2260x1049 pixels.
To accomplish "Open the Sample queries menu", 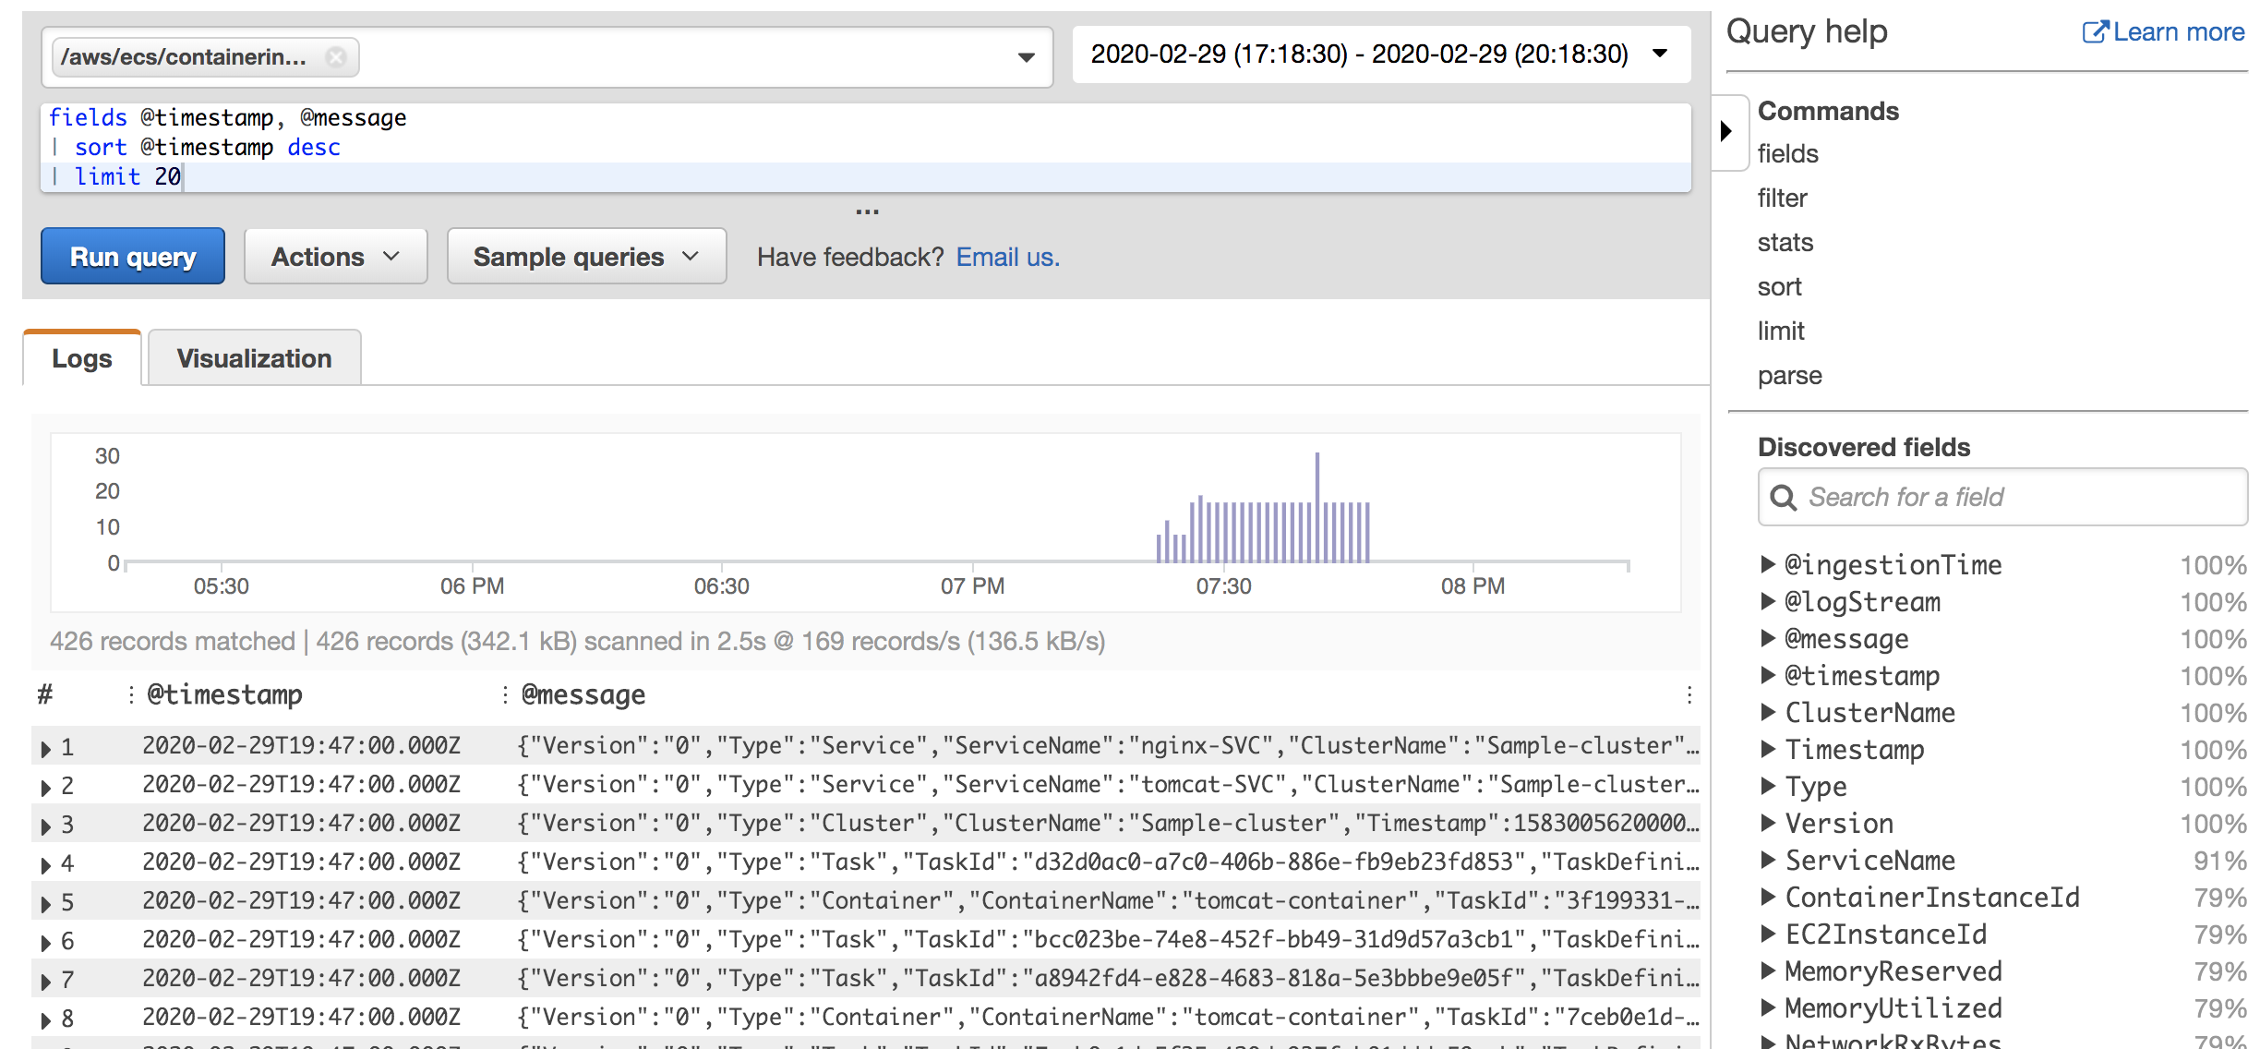I will [586, 257].
